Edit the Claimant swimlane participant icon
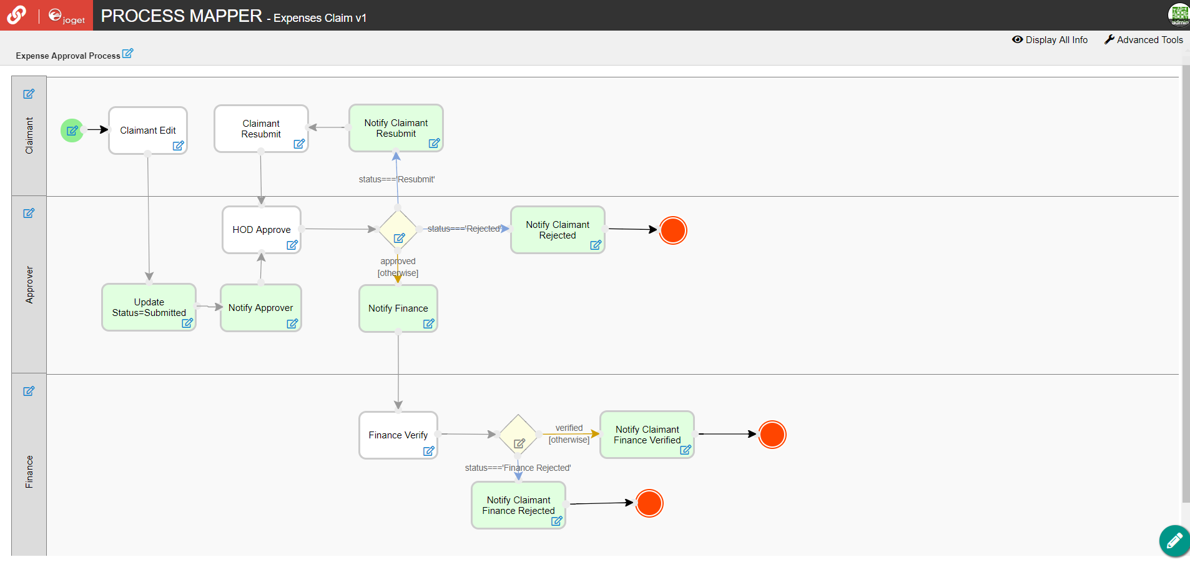 (x=29, y=94)
